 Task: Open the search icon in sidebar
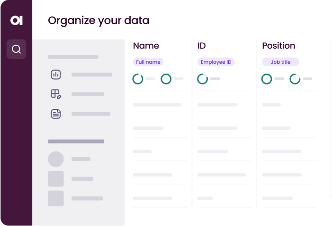[16, 49]
